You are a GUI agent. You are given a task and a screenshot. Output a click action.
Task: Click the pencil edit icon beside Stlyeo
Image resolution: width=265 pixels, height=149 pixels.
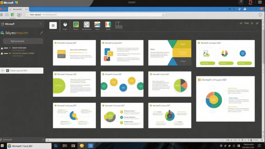click(x=41, y=33)
